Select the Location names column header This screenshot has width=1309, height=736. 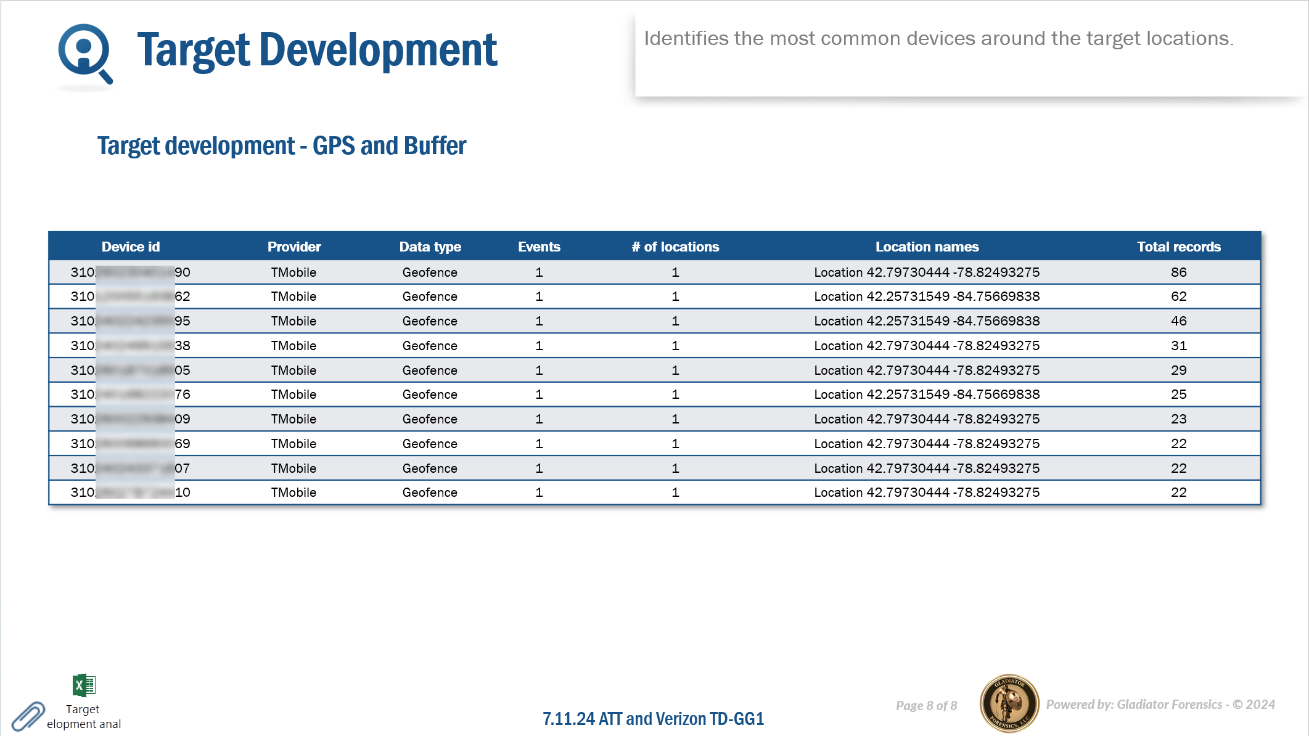click(927, 247)
